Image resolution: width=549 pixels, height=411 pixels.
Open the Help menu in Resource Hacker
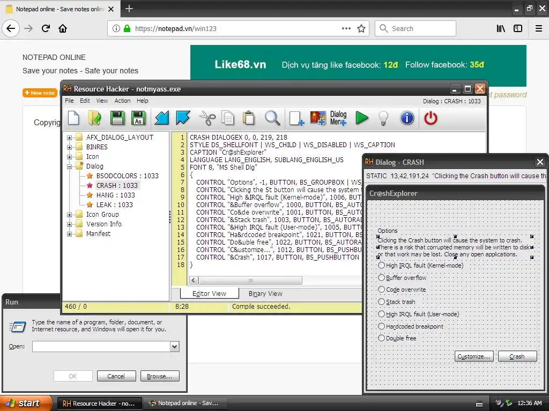(x=142, y=101)
